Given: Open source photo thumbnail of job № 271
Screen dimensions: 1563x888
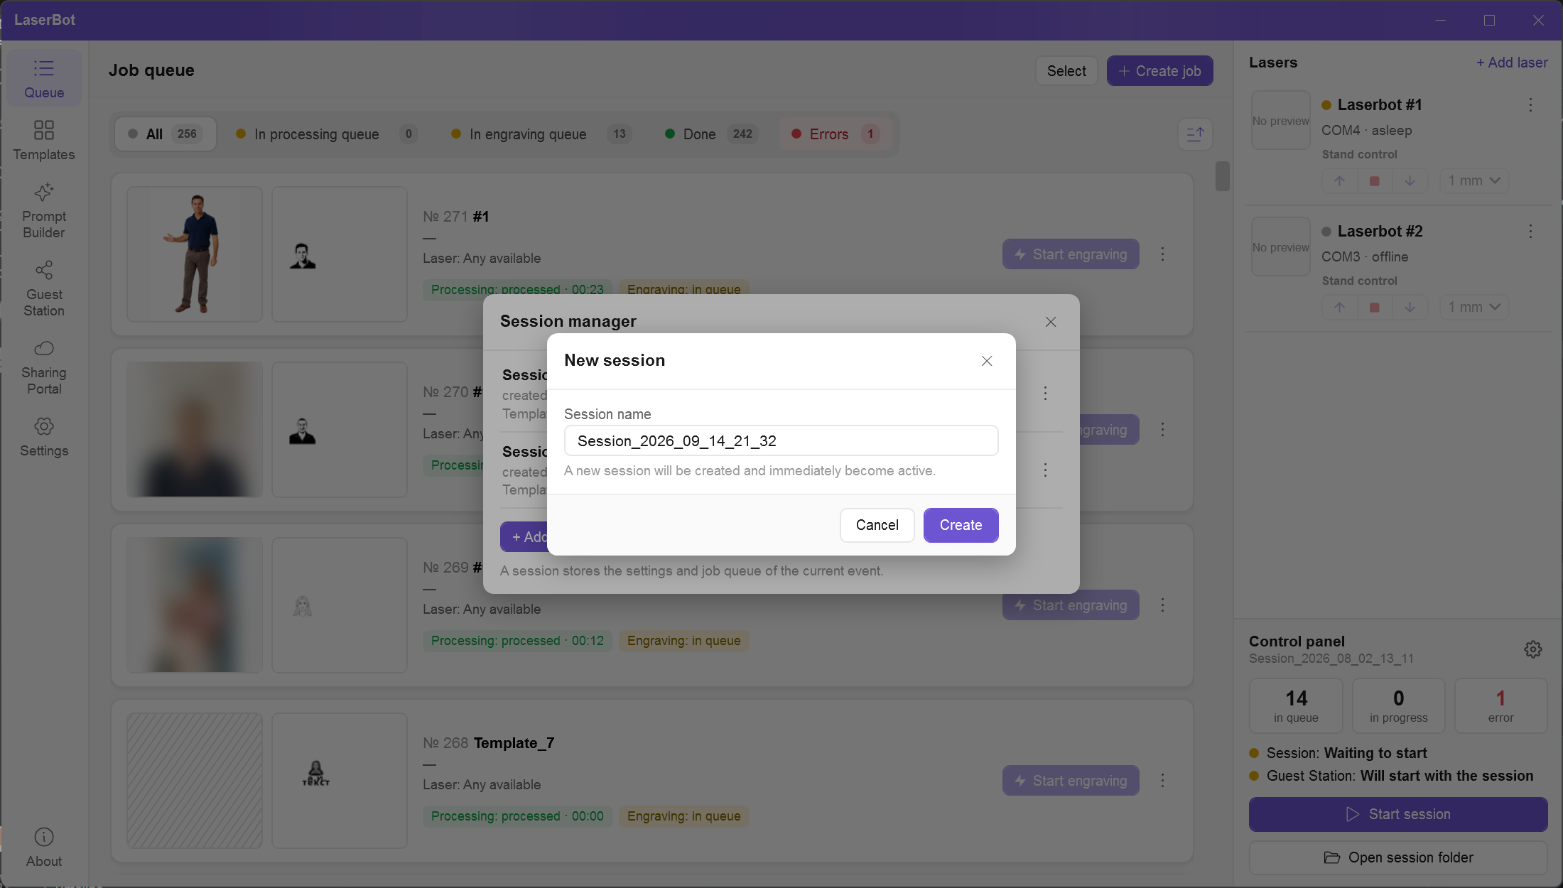Looking at the screenshot, I should (x=195, y=254).
